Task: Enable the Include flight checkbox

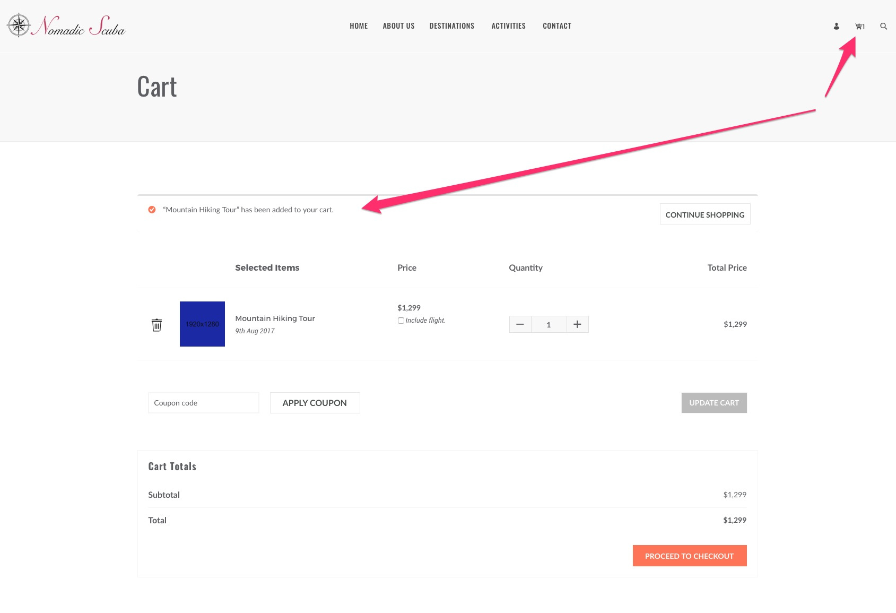Action: pyautogui.click(x=401, y=321)
